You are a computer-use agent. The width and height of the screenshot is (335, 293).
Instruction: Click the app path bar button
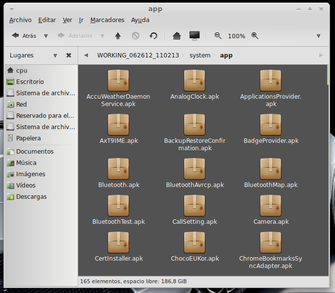pyautogui.click(x=226, y=55)
